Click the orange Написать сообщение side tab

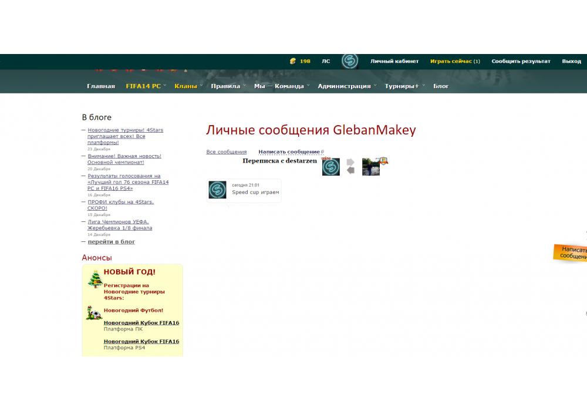tap(572, 253)
